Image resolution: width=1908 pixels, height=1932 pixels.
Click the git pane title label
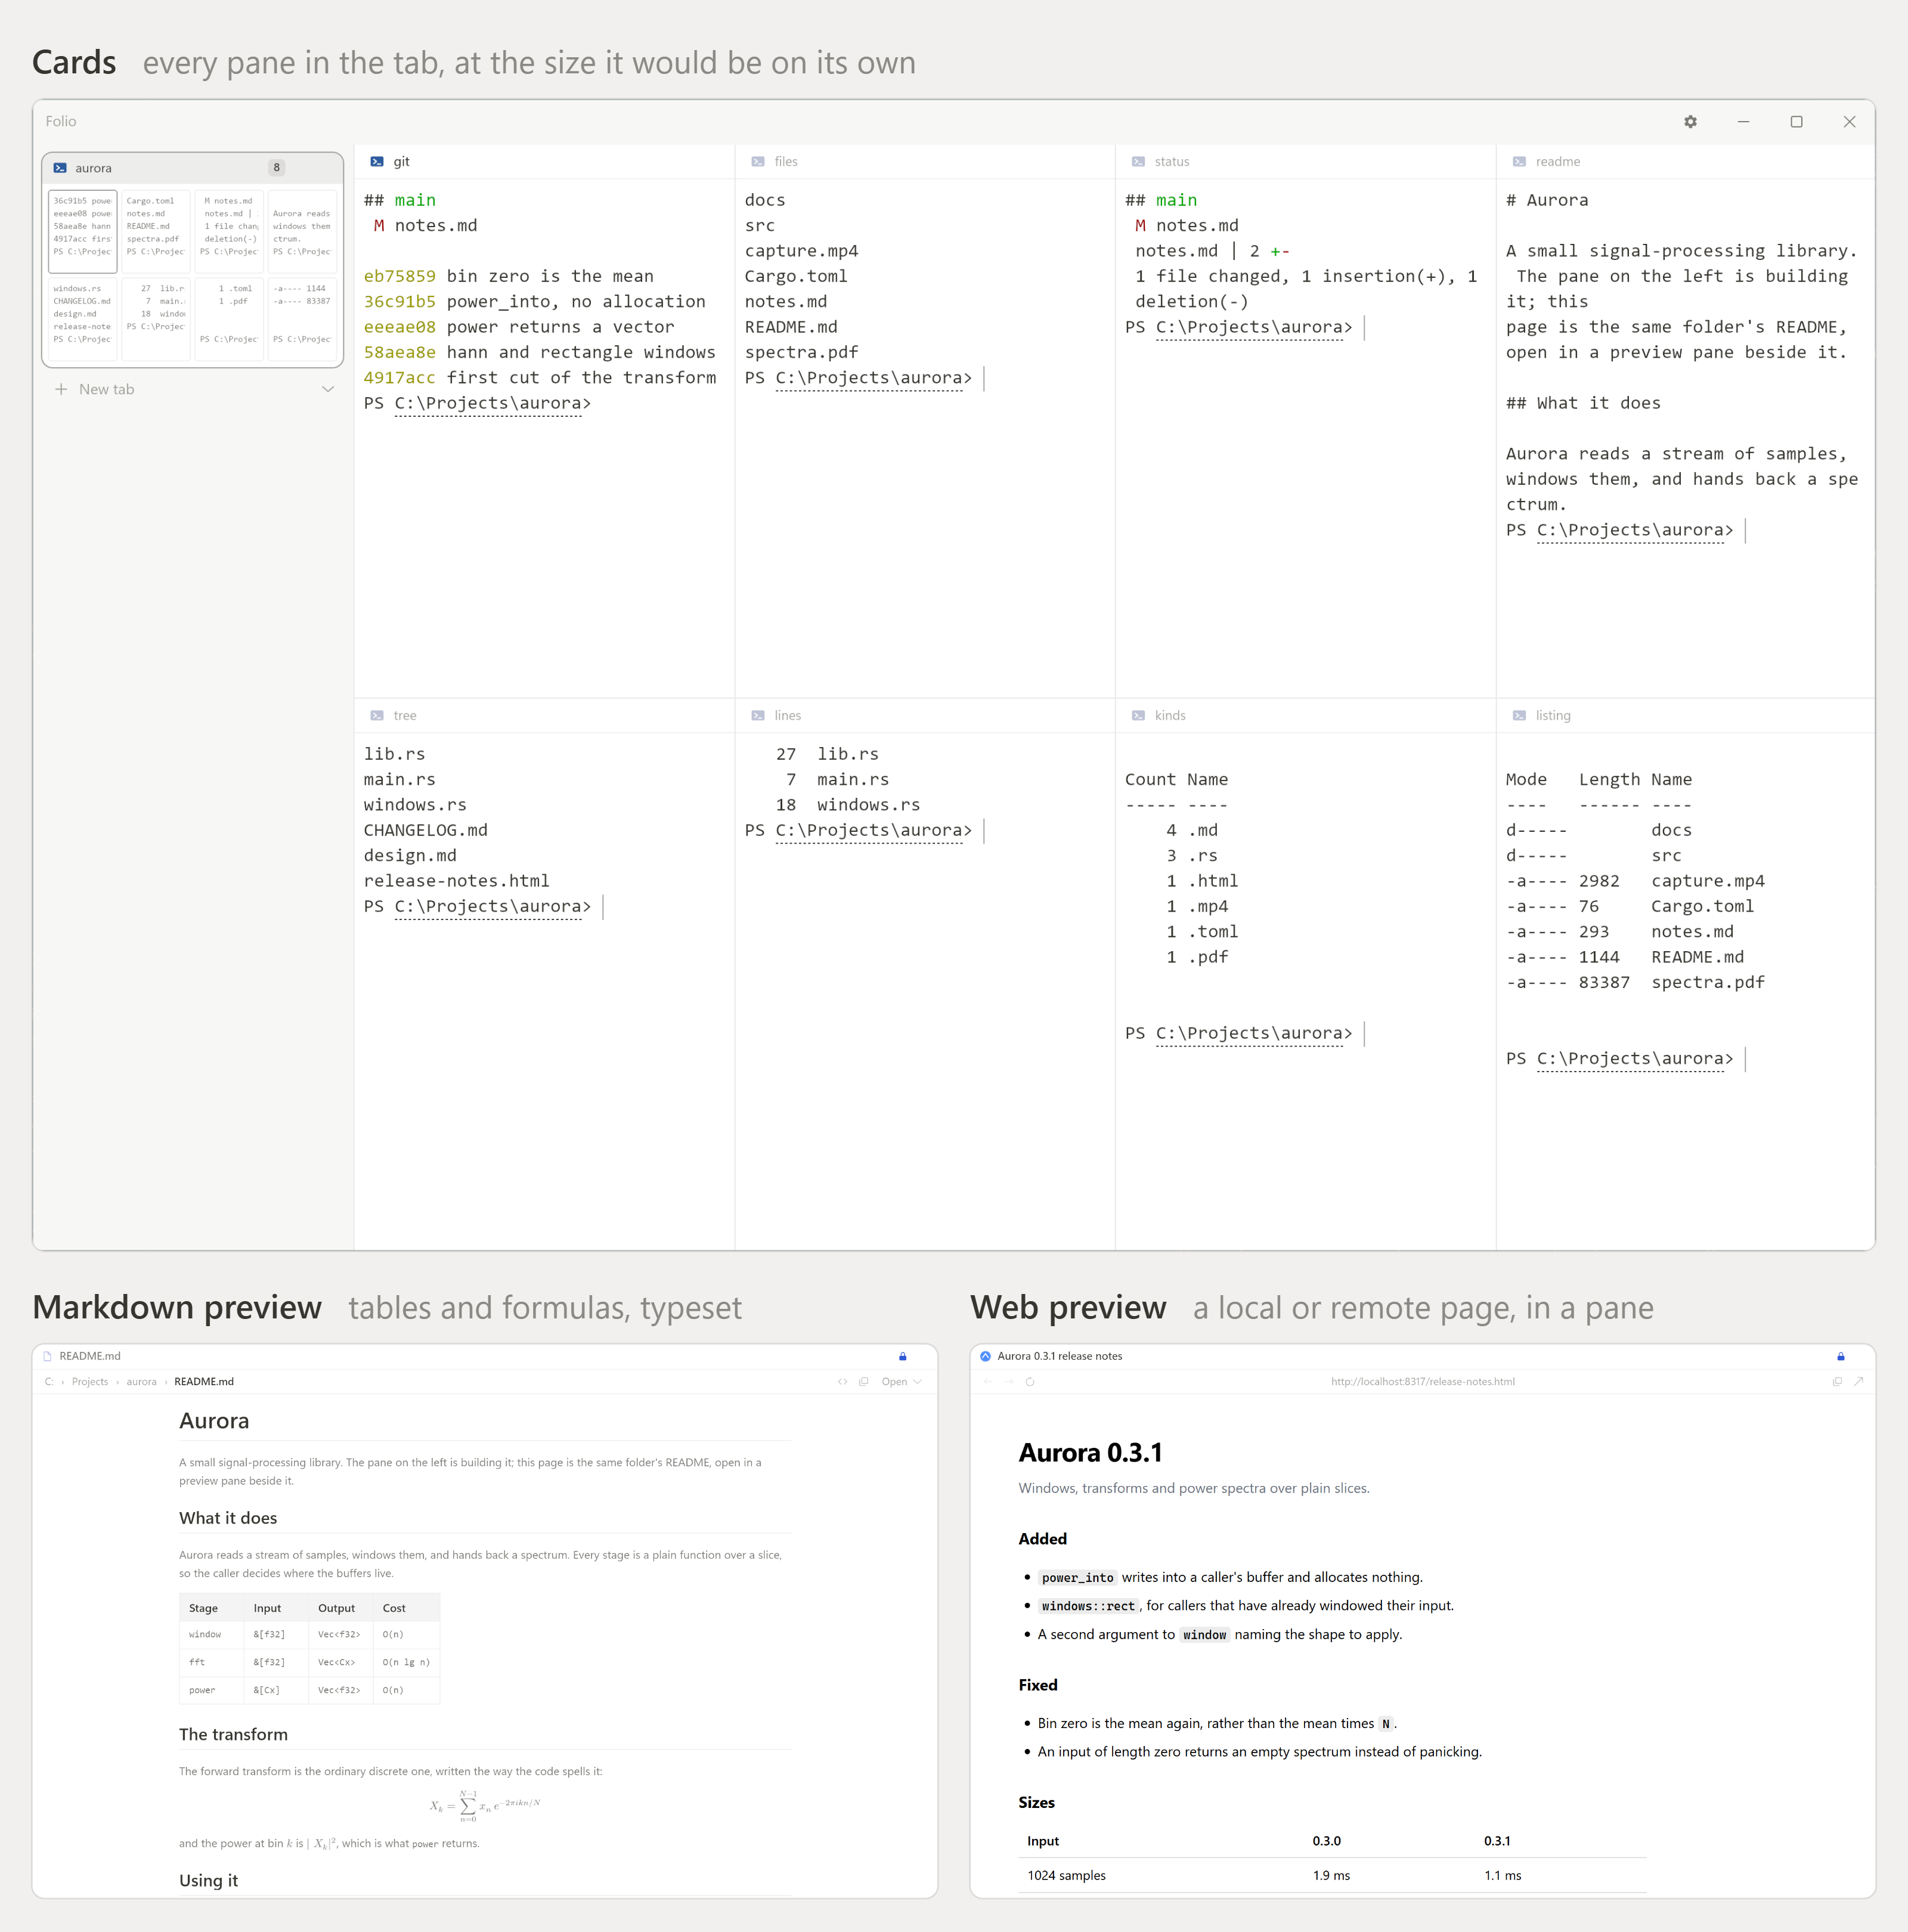point(401,161)
